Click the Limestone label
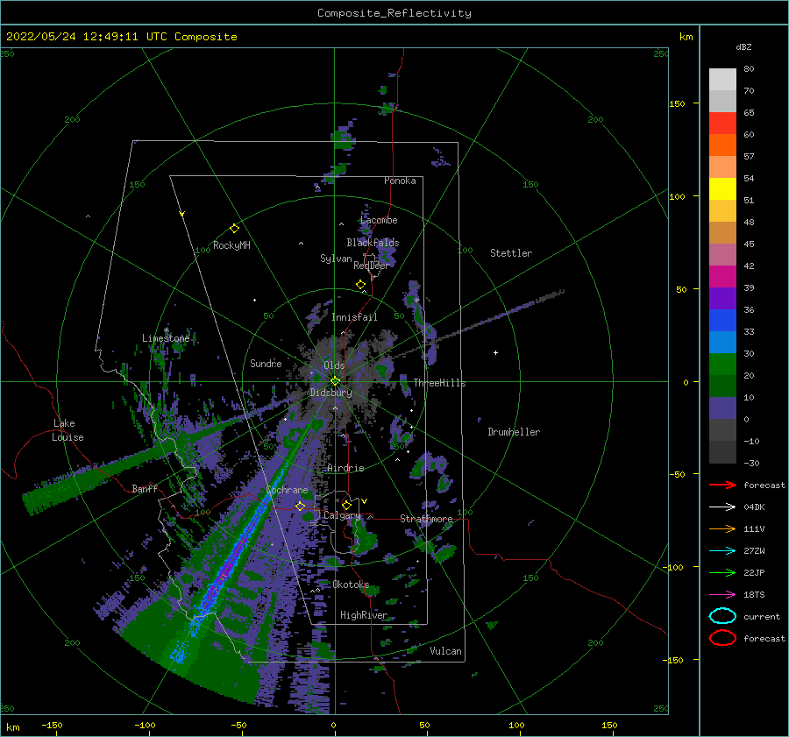Viewport: 789px width, 737px height. pyautogui.click(x=166, y=338)
